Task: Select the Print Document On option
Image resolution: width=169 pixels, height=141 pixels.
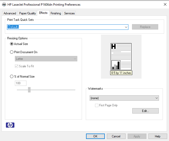Action: click(12, 52)
